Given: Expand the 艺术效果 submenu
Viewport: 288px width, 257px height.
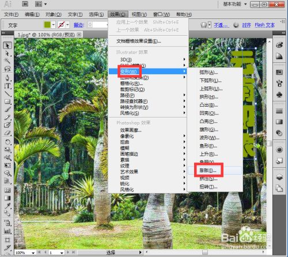Looking at the screenshot, I should (x=147, y=172).
